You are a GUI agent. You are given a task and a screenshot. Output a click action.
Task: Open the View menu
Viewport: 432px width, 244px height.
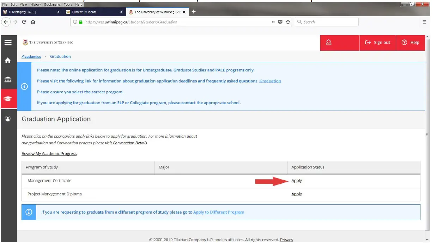23,5
